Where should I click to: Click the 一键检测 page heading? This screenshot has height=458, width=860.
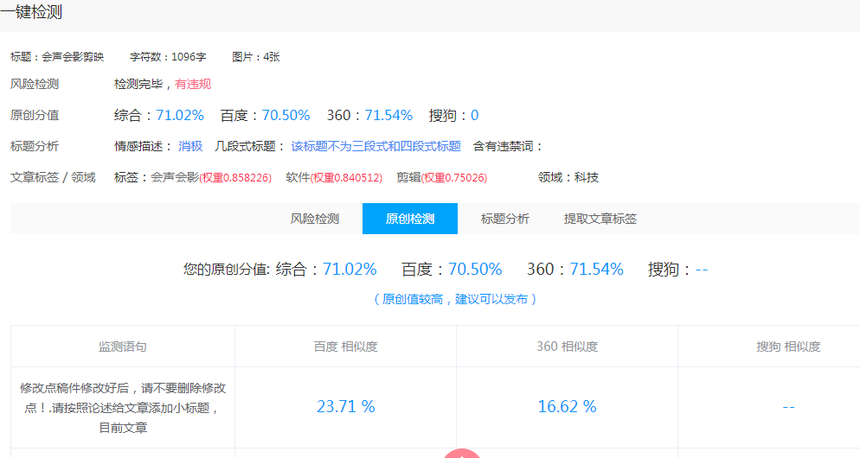tap(31, 12)
